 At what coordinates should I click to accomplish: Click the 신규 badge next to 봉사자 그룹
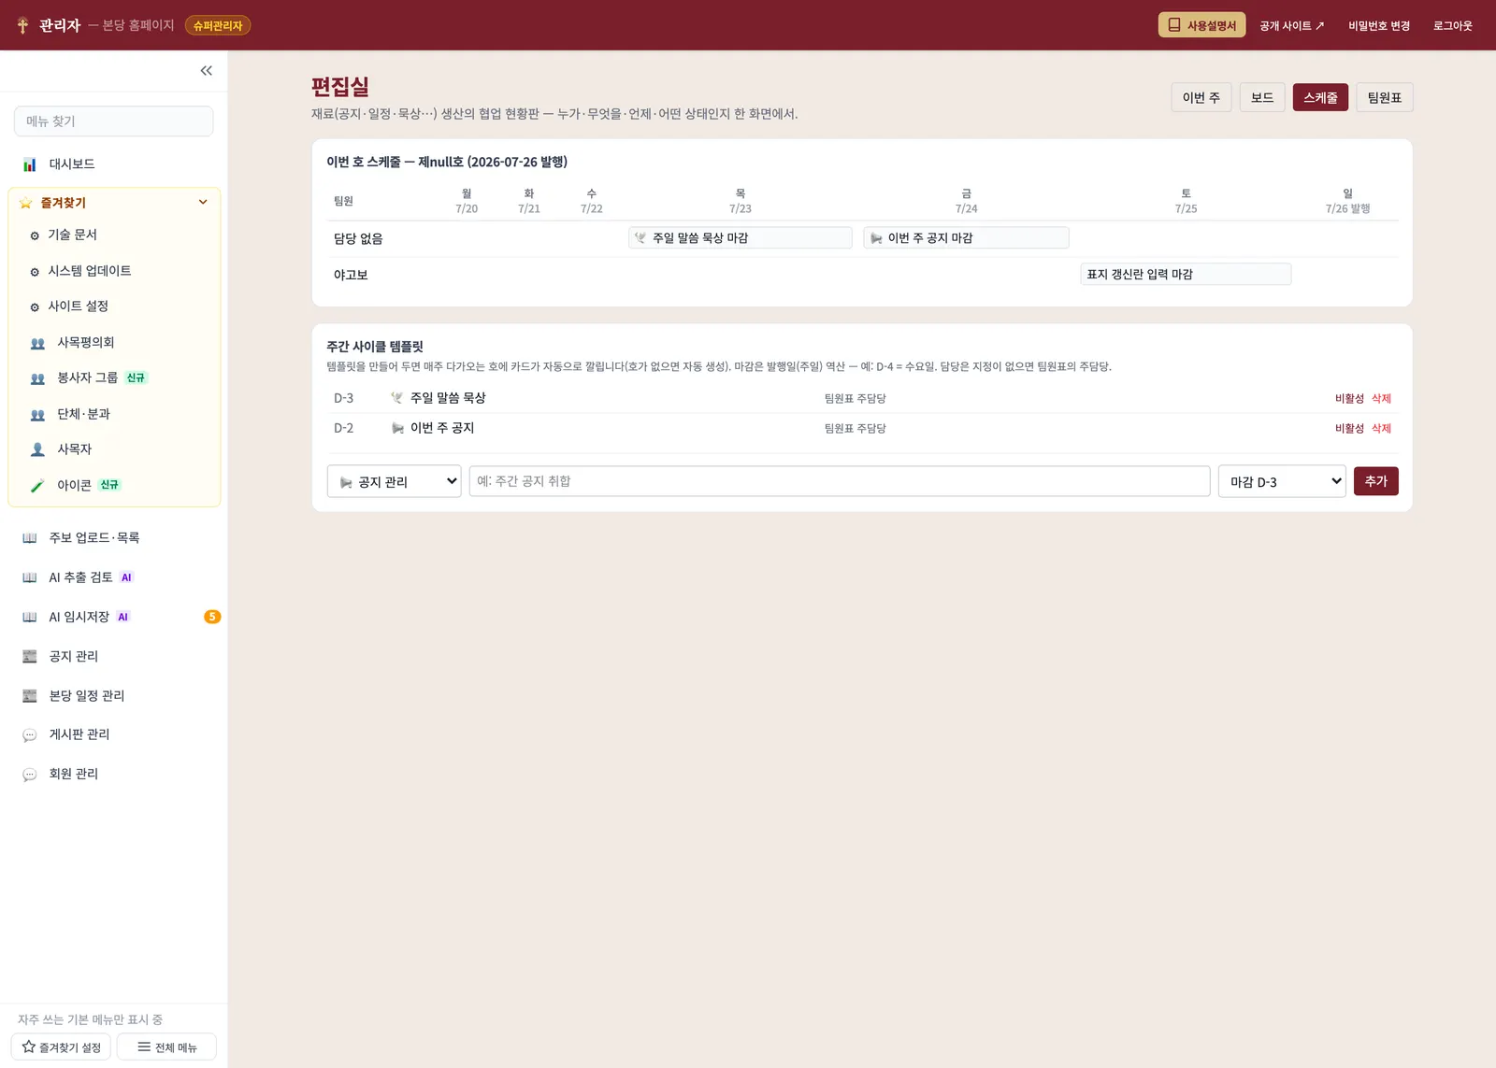coord(137,378)
